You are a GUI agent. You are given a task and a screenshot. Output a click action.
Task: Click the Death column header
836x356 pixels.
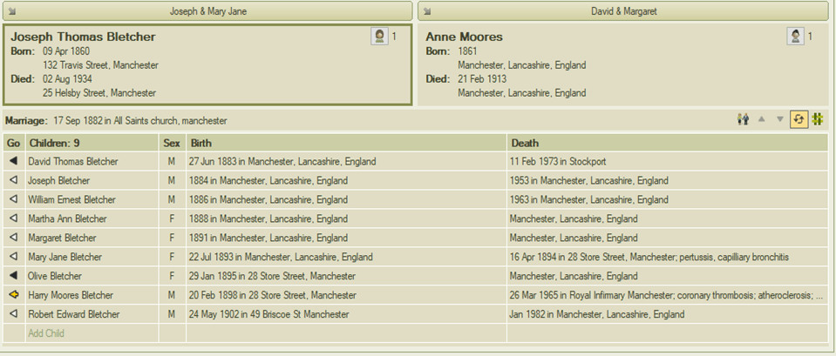667,143
